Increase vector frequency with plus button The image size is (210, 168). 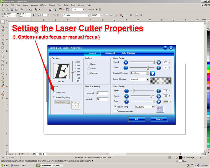pos(159,101)
